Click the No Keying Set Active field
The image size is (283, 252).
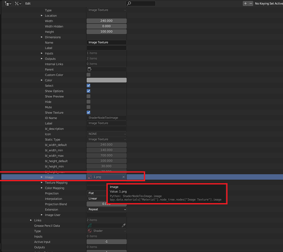coord(269,3)
